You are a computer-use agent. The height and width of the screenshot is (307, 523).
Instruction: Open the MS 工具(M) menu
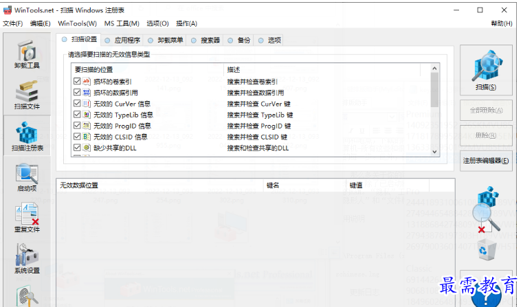122,23
